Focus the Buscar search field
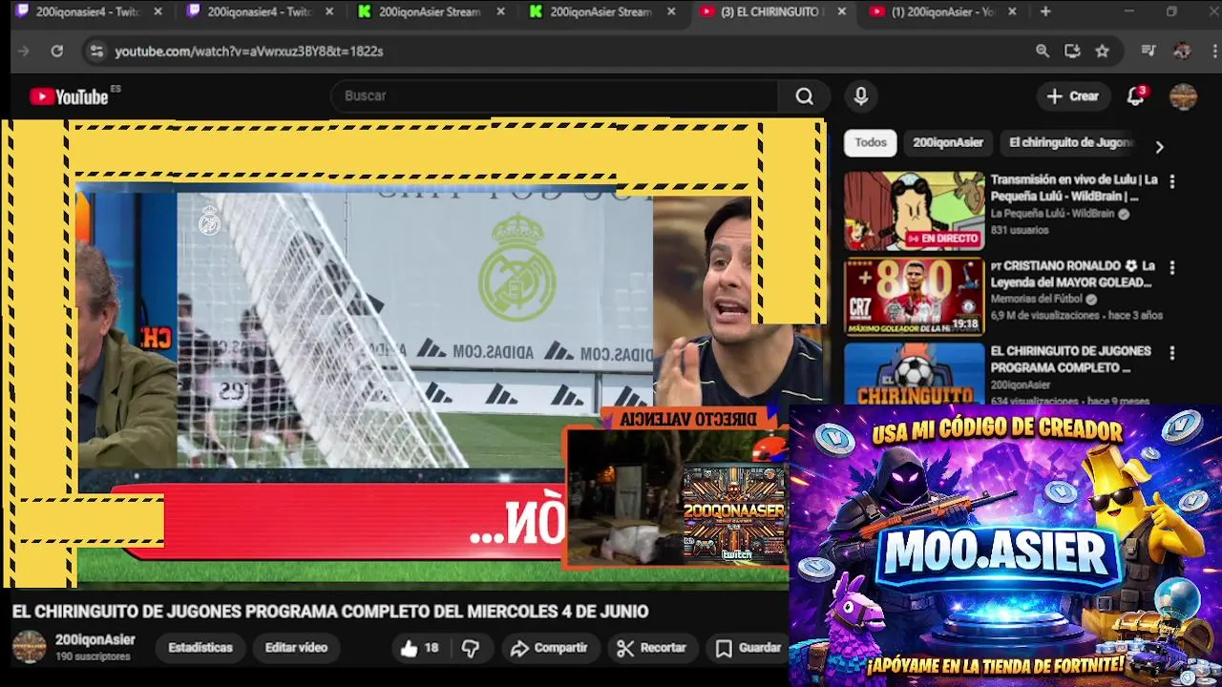 coord(554,96)
